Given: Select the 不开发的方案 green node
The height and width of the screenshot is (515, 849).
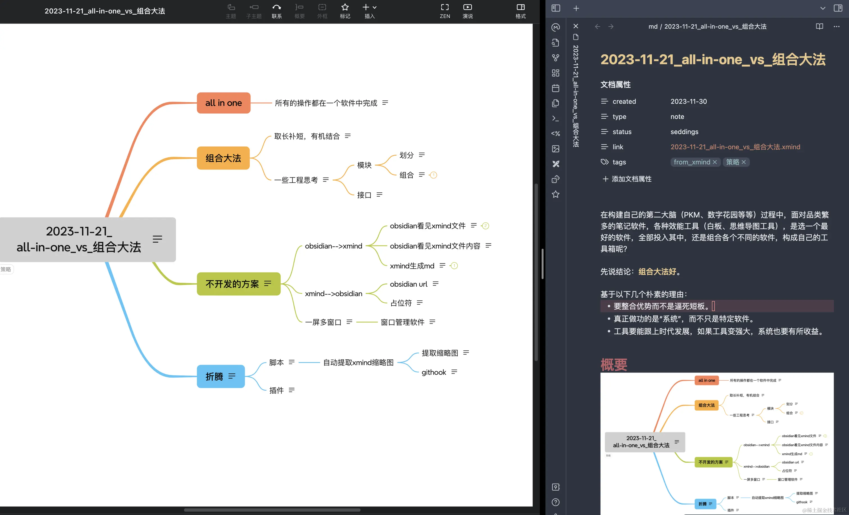Looking at the screenshot, I should click(238, 284).
